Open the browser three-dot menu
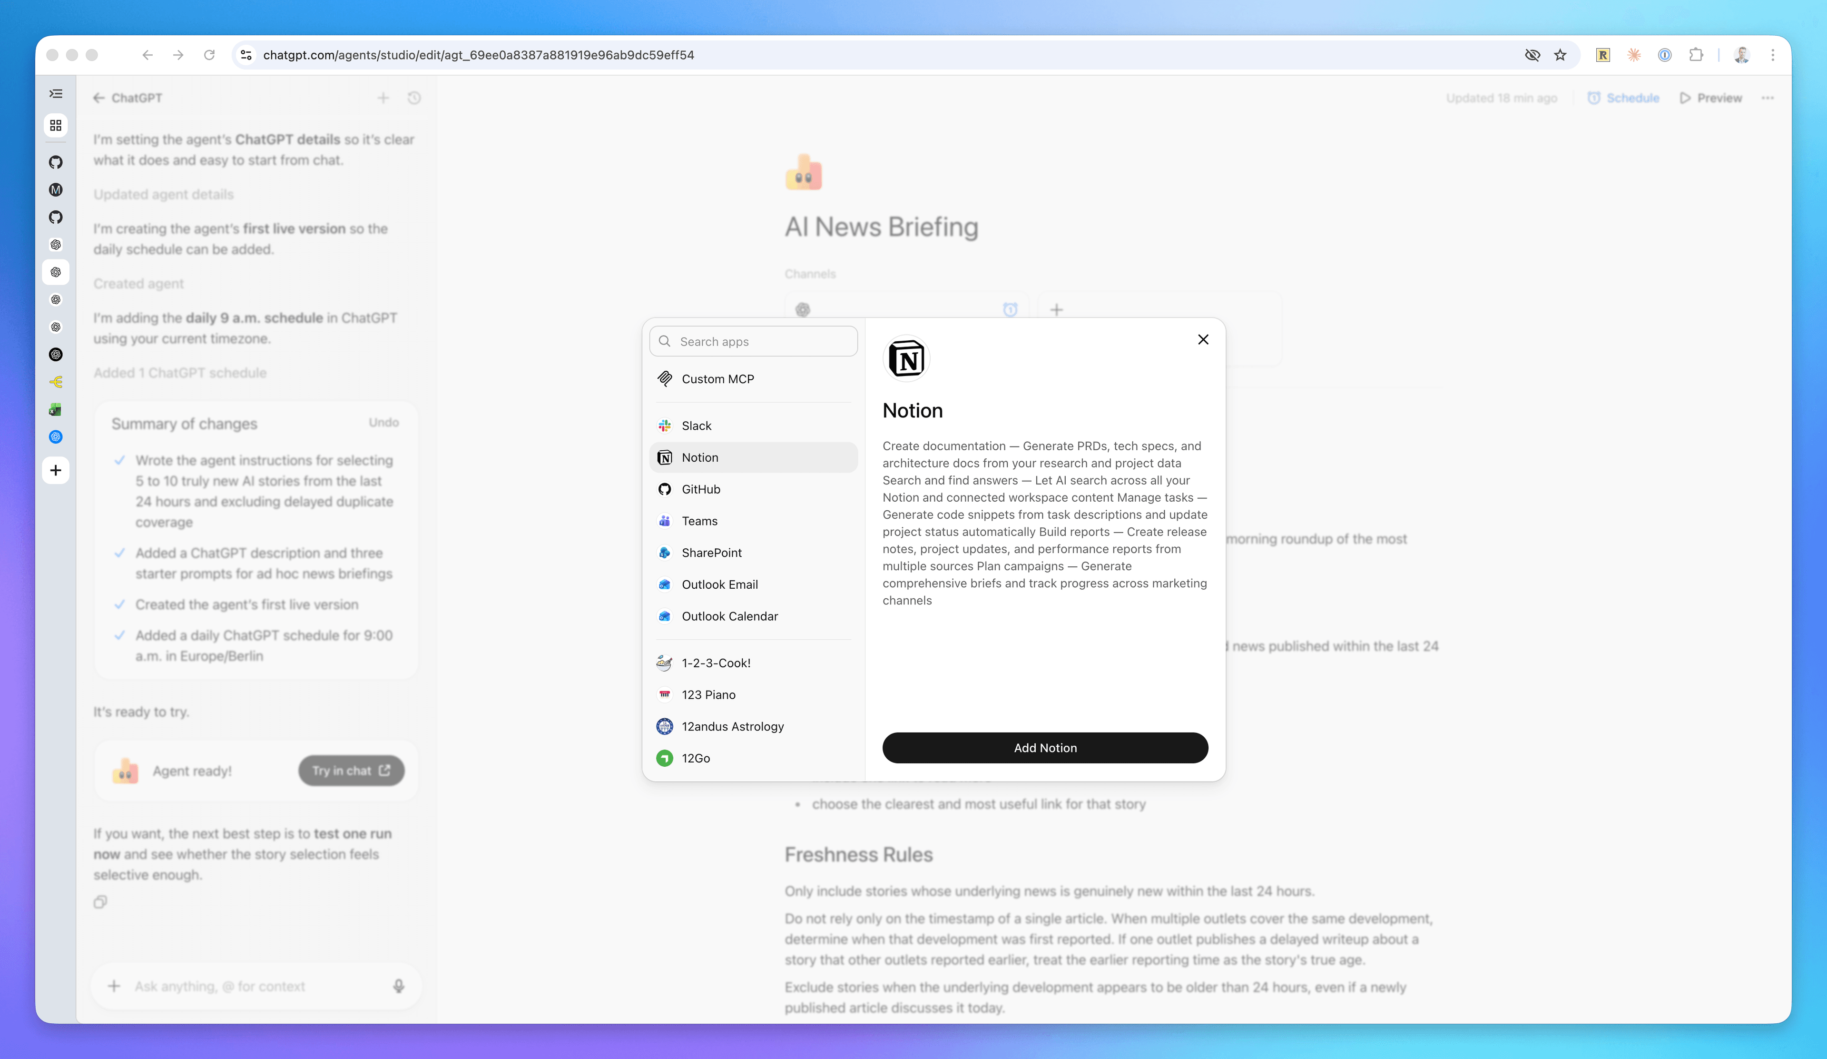 point(1773,54)
